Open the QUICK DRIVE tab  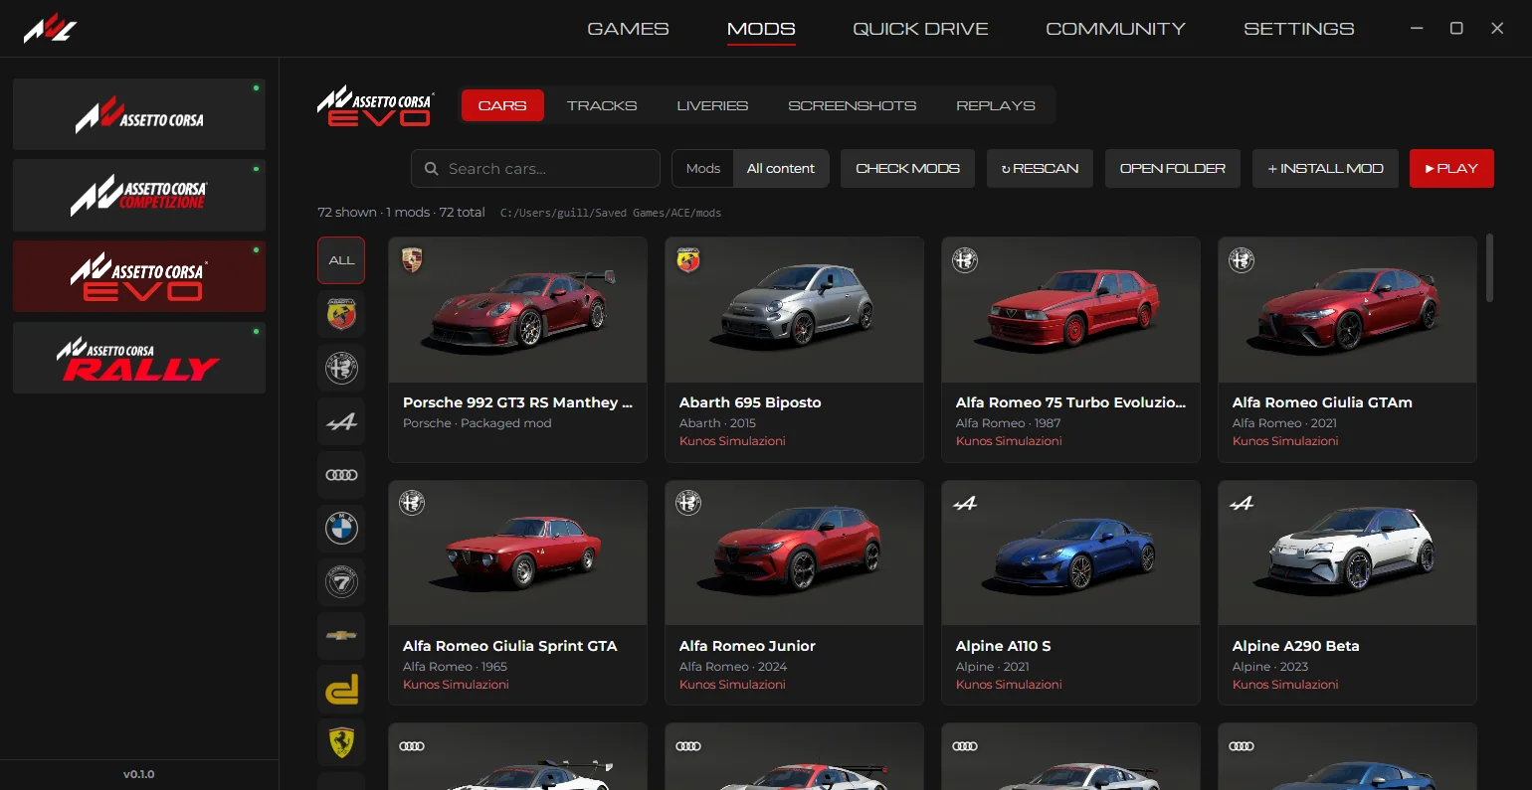(920, 29)
